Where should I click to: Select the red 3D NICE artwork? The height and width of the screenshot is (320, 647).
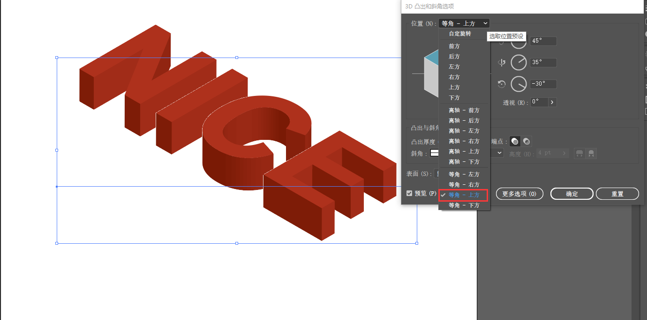pos(238,132)
